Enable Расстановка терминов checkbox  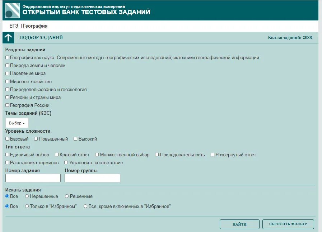pos(7,162)
